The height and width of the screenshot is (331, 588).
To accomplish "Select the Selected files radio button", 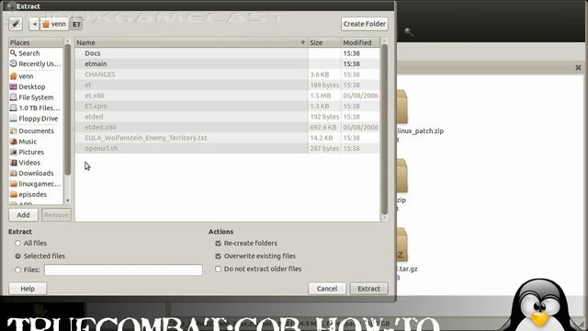I will pos(17,256).
